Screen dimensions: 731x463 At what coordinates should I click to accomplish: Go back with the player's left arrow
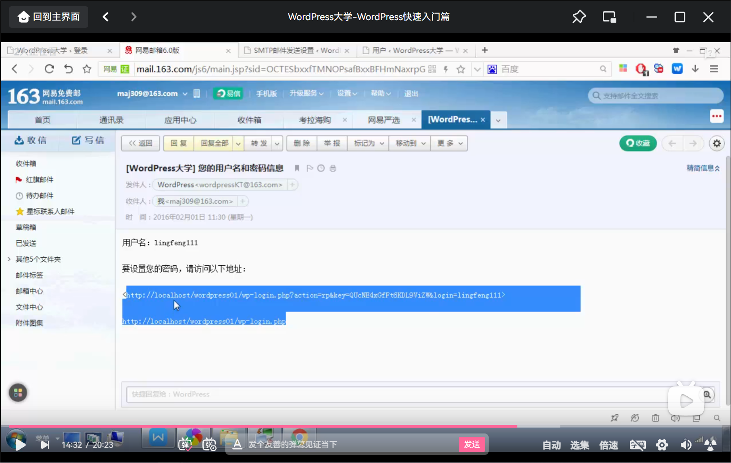tap(106, 17)
